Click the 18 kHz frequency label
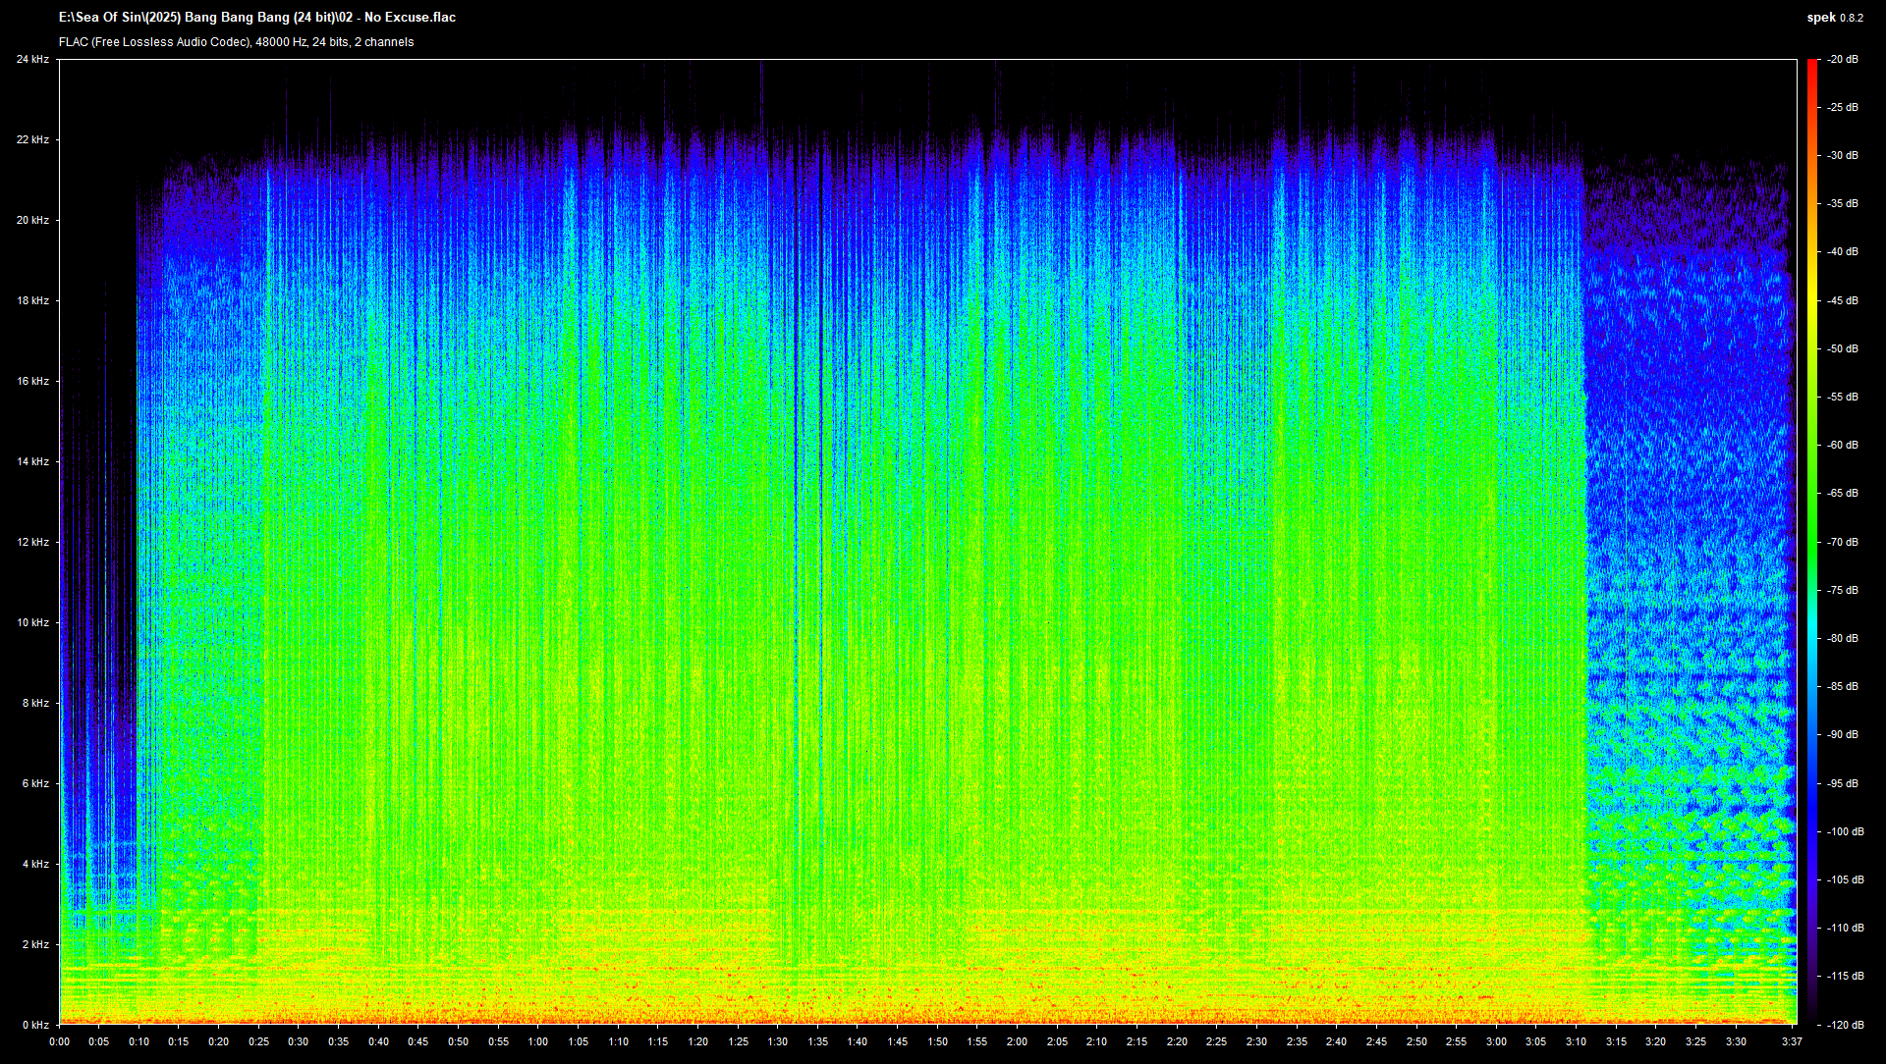 point(32,300)
